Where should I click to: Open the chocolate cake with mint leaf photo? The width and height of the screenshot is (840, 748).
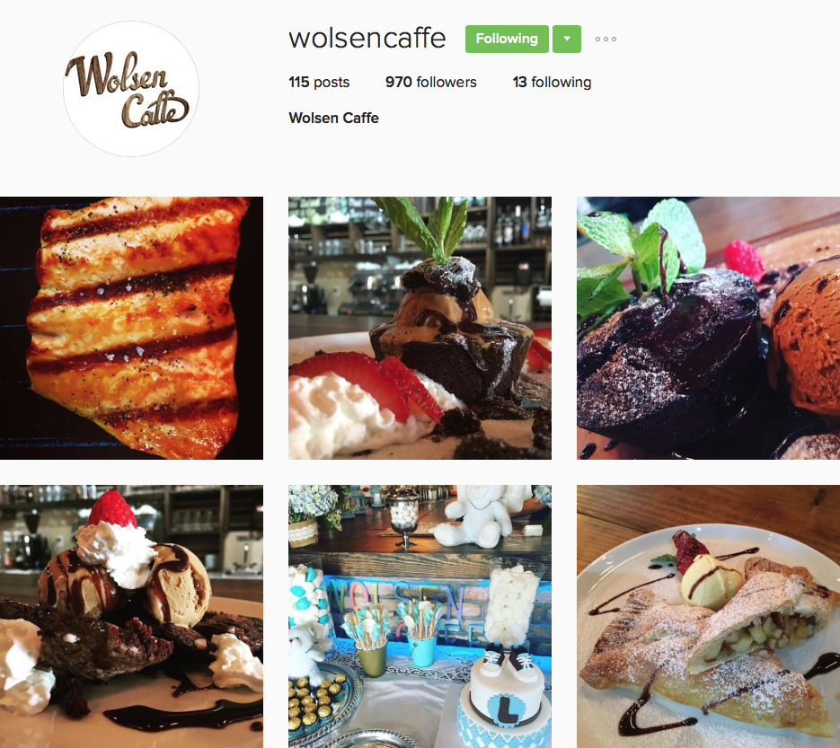pos(420,328)
